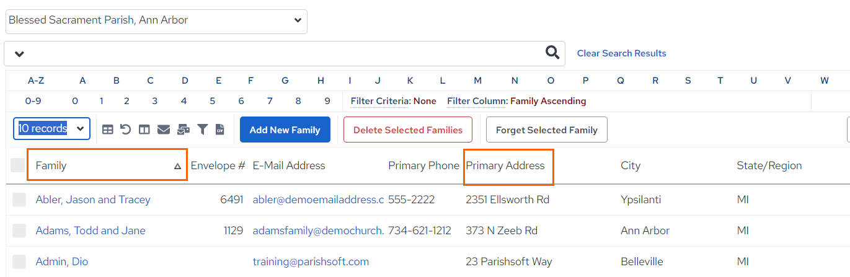This screenshot has width=850, height=277.
Task: Export list with the CSV icon
Action: click(219, 130)
